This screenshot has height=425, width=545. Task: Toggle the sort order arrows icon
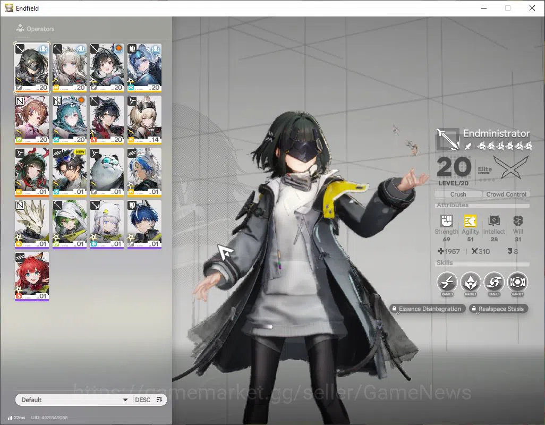click(x=159, y=399)
